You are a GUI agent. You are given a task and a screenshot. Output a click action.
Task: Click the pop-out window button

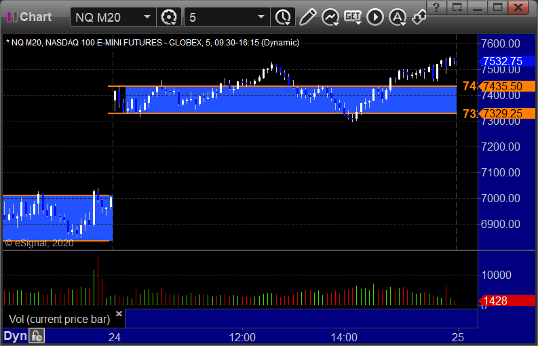tap(457, 7)
